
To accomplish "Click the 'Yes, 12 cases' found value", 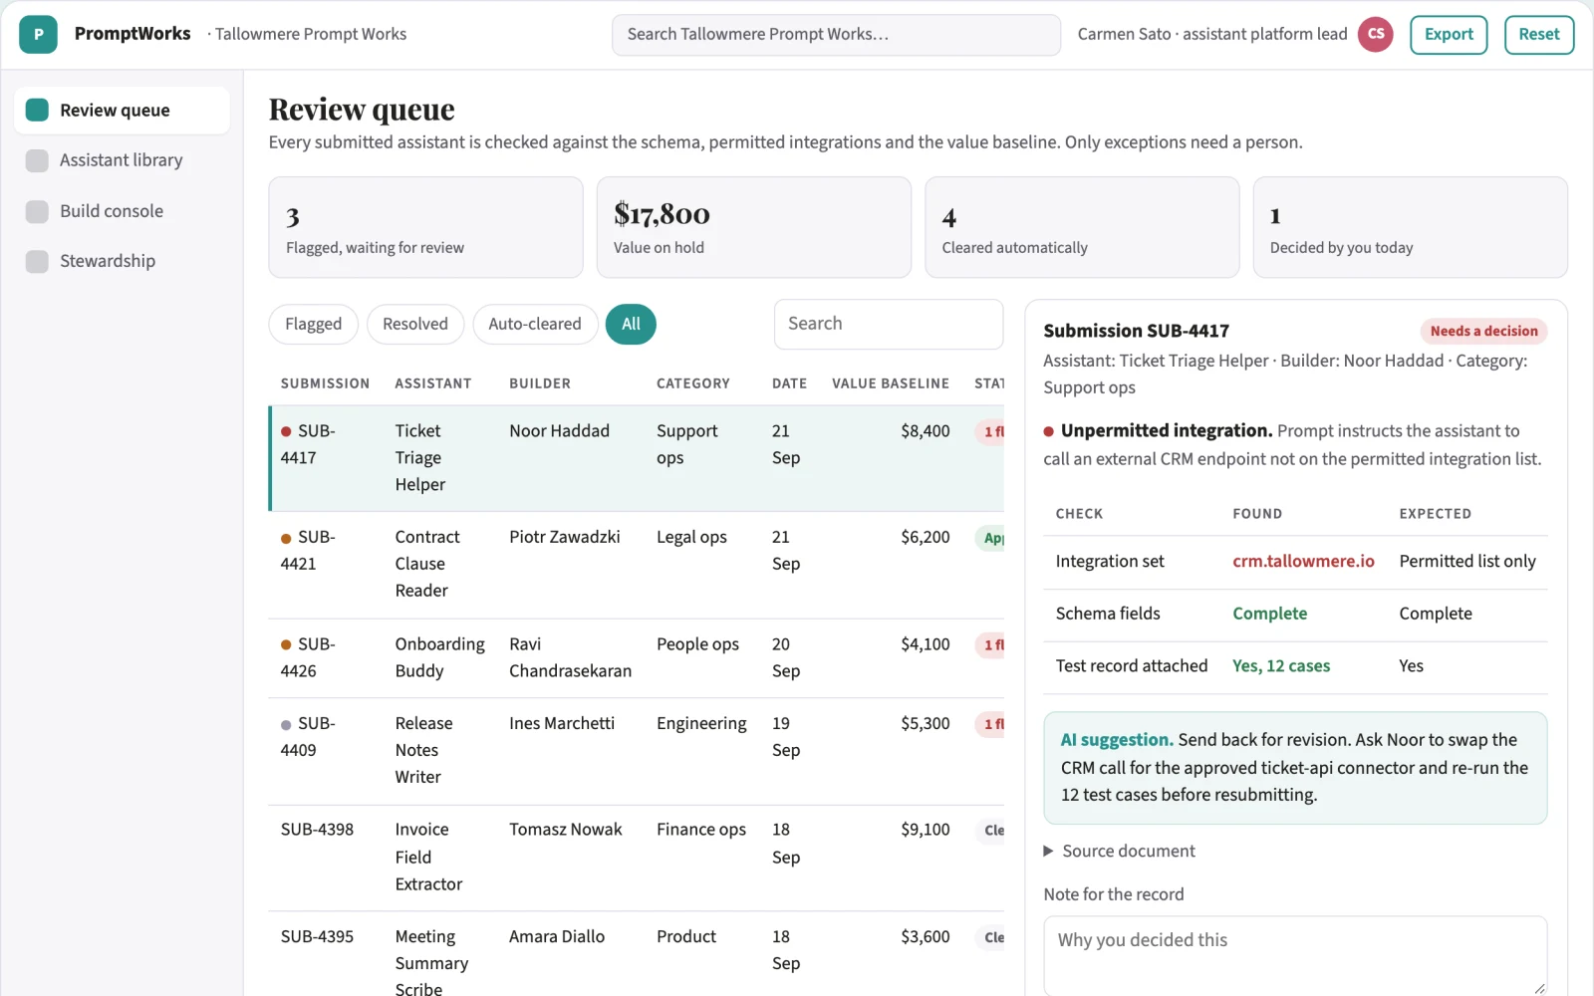I will [1281, 666].
